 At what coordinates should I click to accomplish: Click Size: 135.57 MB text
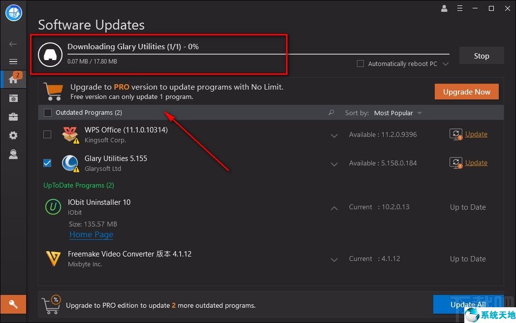[x=93, y=224]
